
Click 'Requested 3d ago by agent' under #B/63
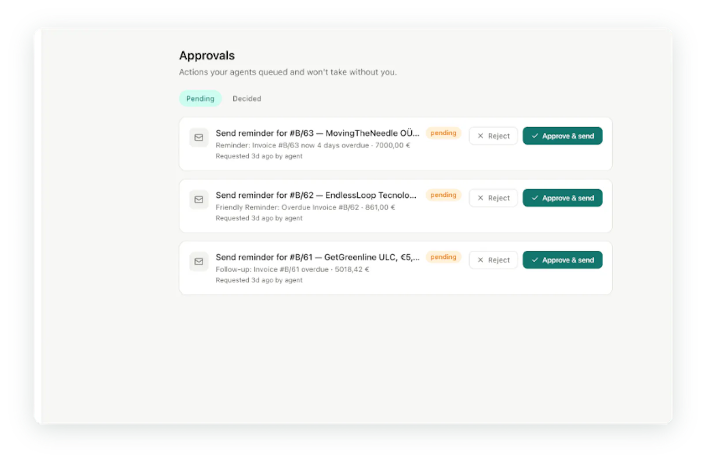(259, 156)
